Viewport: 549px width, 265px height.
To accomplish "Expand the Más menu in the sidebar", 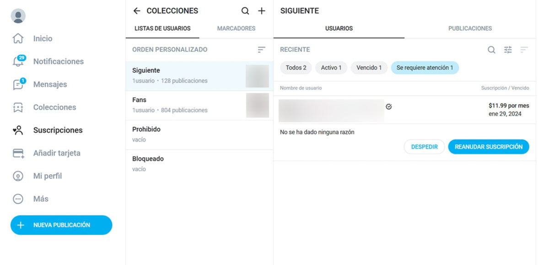I will (17, 198).
